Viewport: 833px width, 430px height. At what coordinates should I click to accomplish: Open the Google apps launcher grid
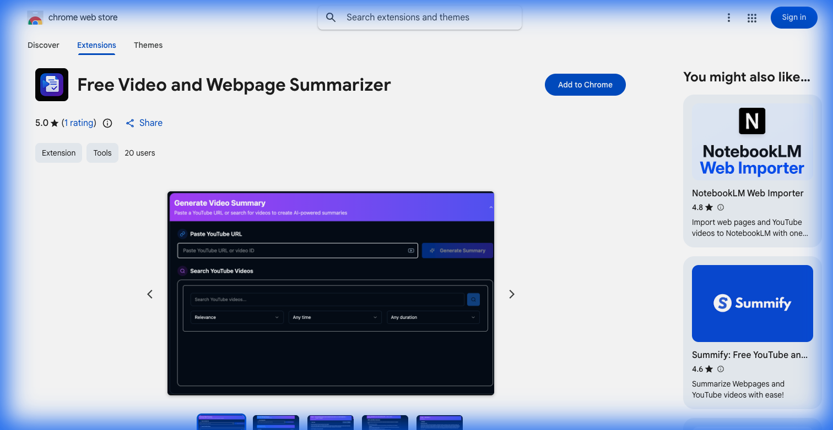click(x=751, y=17)
